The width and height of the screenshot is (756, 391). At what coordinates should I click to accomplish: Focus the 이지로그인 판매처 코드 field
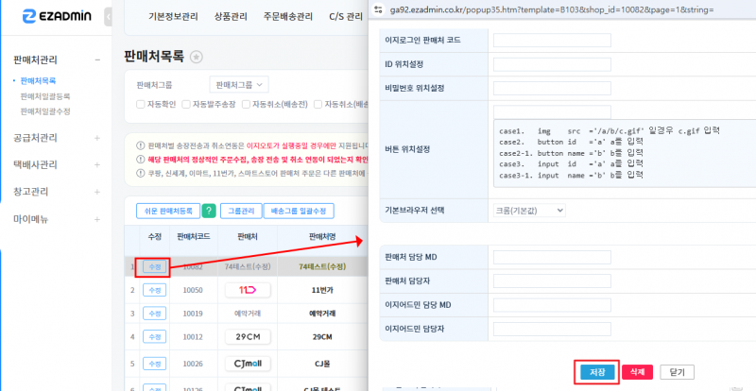click(x=552, y=41)
